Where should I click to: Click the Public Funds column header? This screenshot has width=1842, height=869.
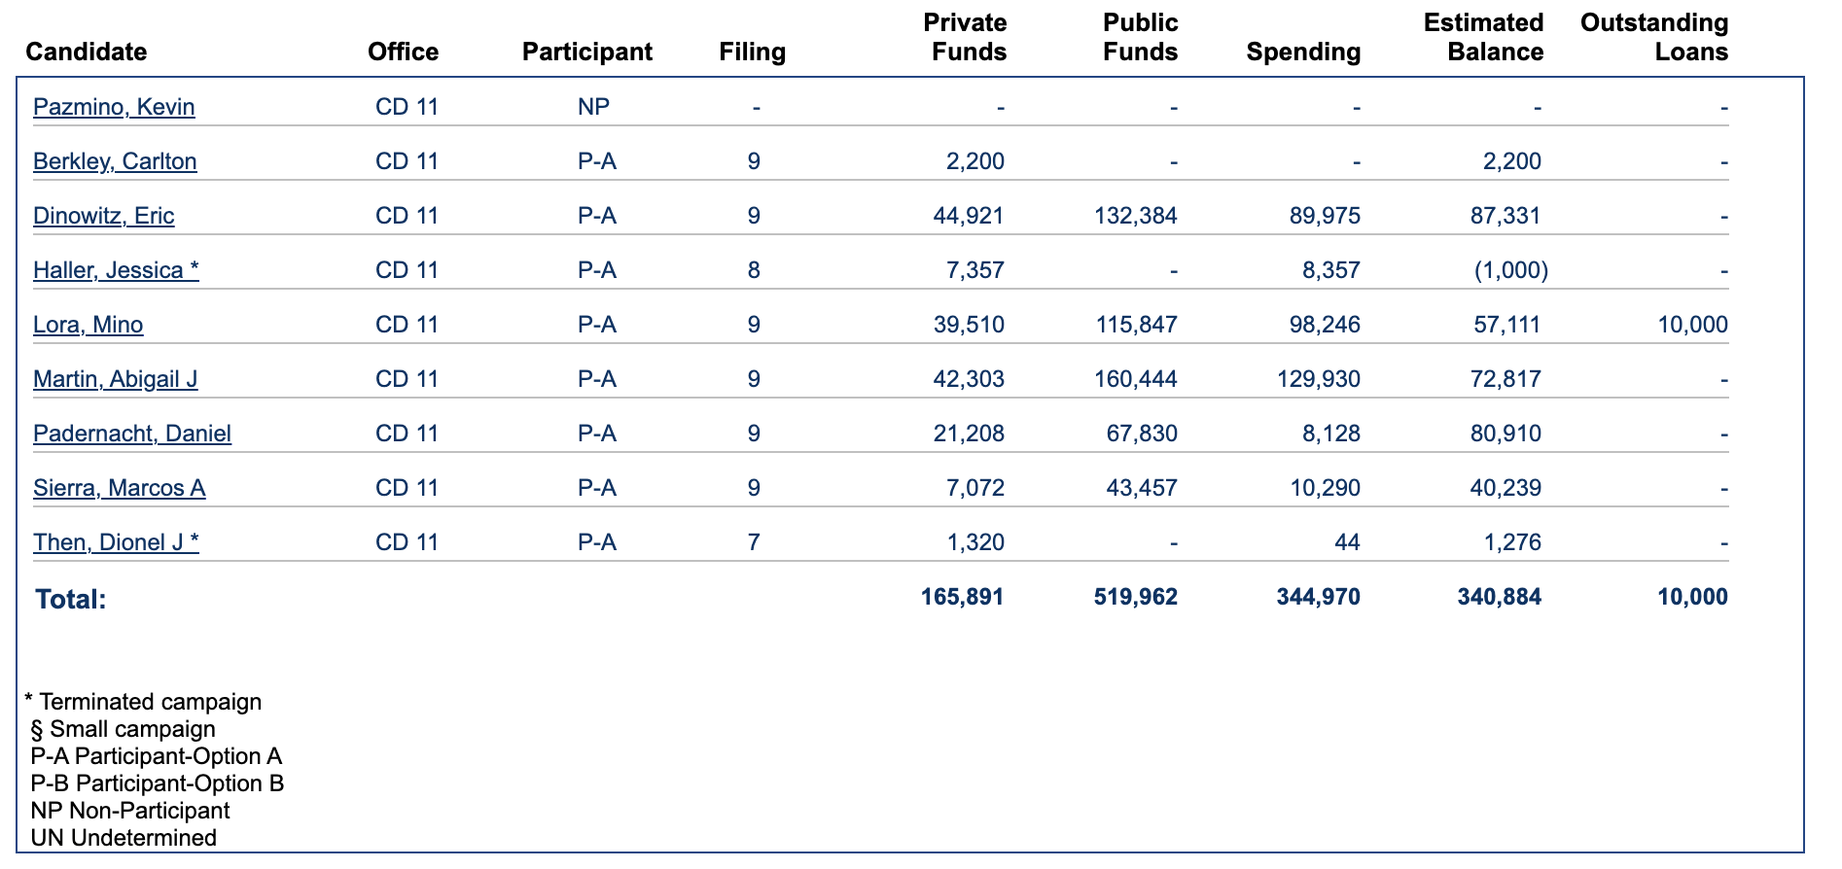1140,37
